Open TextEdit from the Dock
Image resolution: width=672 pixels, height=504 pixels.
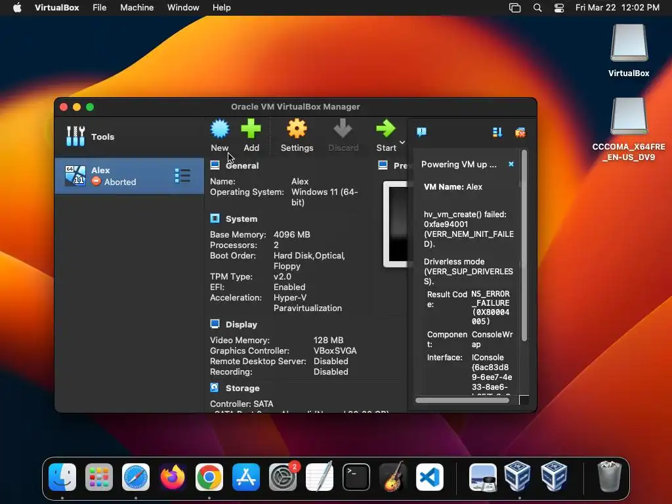pyautogui.click(x=320, y=476)
